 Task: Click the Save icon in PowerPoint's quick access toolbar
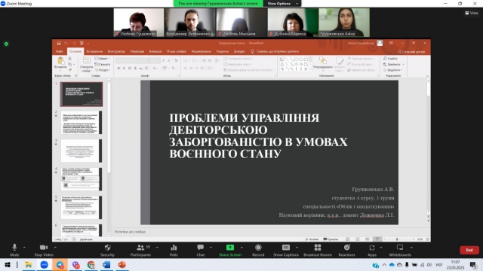59,44
